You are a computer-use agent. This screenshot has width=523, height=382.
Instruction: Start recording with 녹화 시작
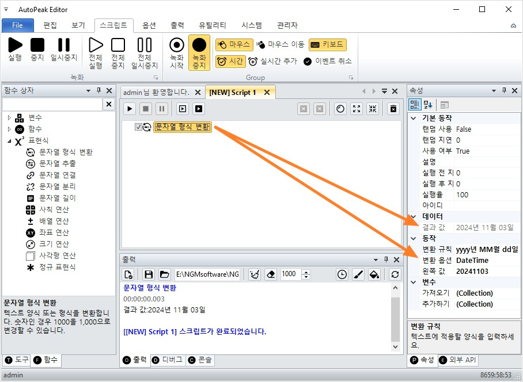coord(177,54)
